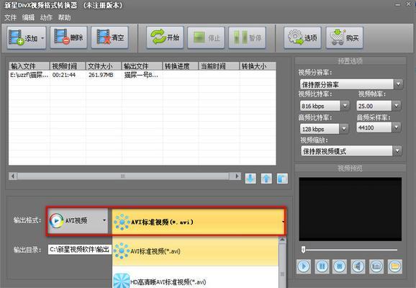Click the preview mute speaker icon
The height and width of the screenshot is (288, 416).
pos(358,266)
